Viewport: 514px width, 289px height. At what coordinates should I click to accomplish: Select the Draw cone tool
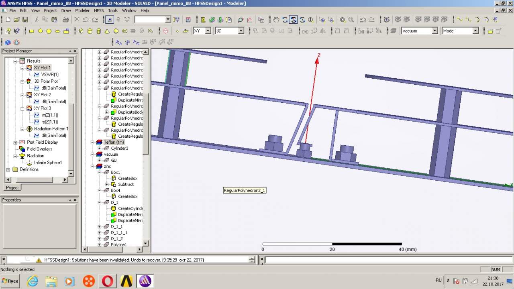[107, 31]
